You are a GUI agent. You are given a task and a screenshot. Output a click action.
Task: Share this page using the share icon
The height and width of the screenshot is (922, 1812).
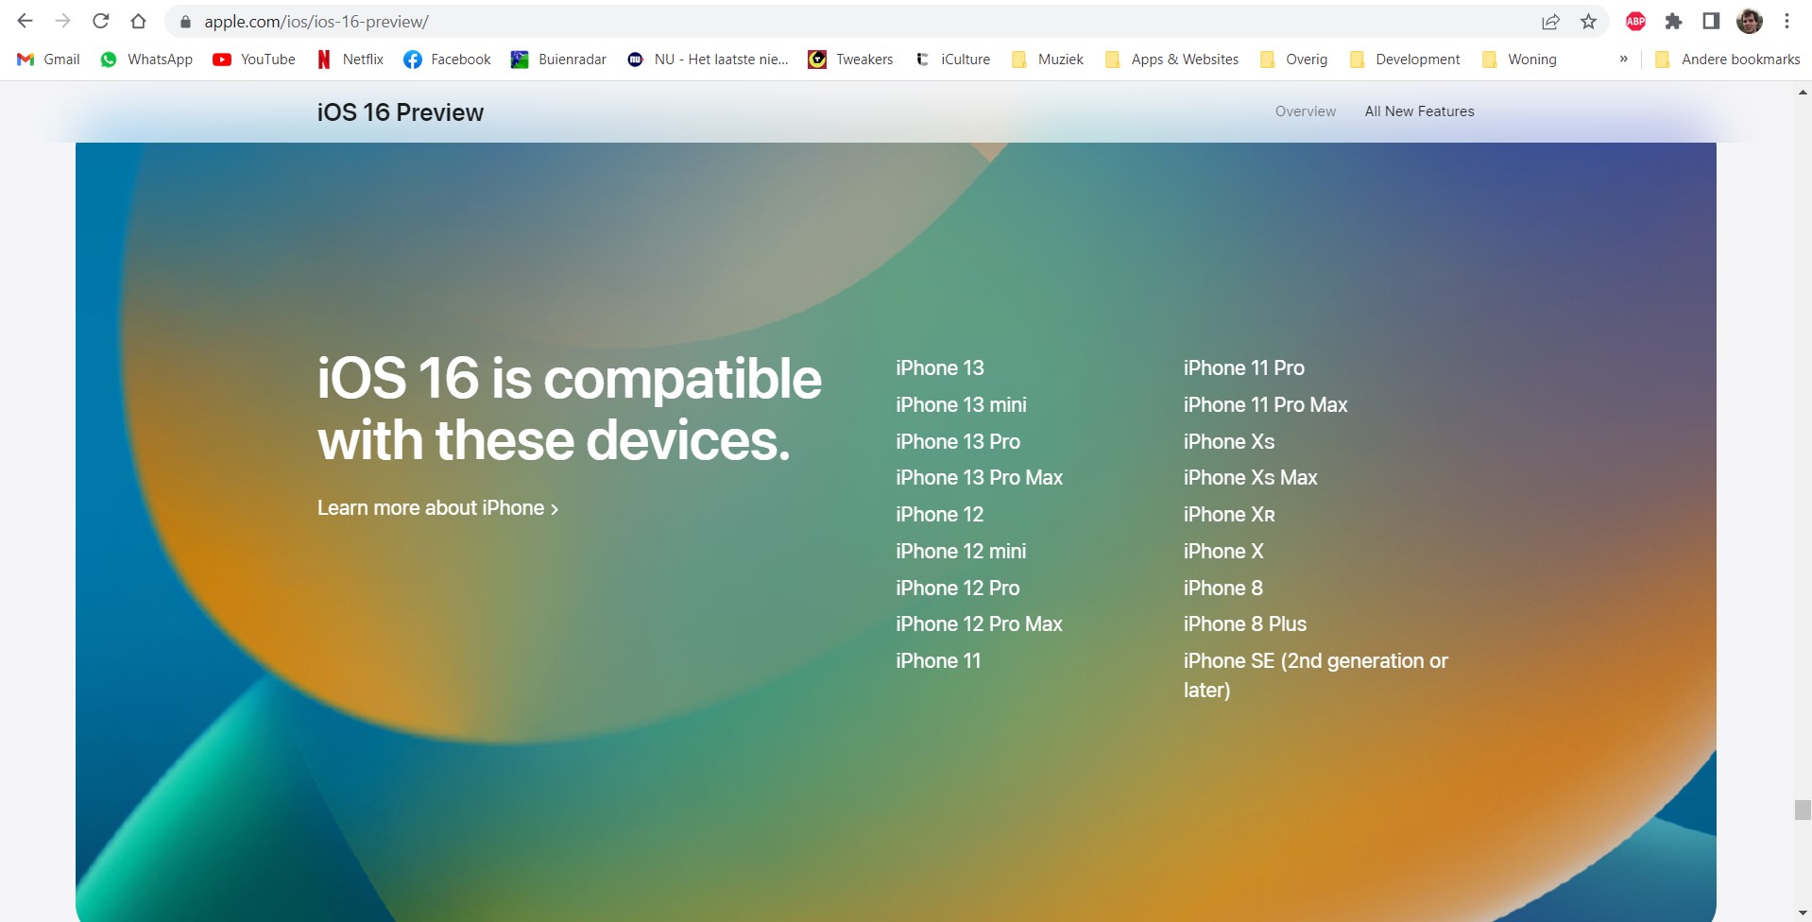point(1550,22)
